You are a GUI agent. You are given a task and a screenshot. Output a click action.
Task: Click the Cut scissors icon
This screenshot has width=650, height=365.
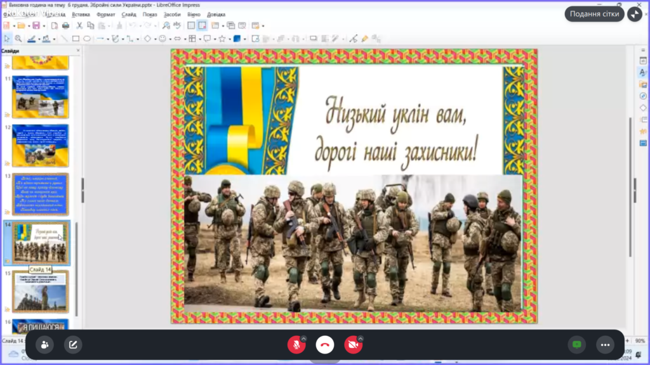coord(79,25)
